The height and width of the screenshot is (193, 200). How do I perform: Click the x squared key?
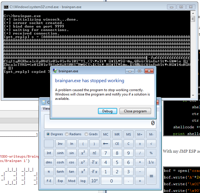83,153
